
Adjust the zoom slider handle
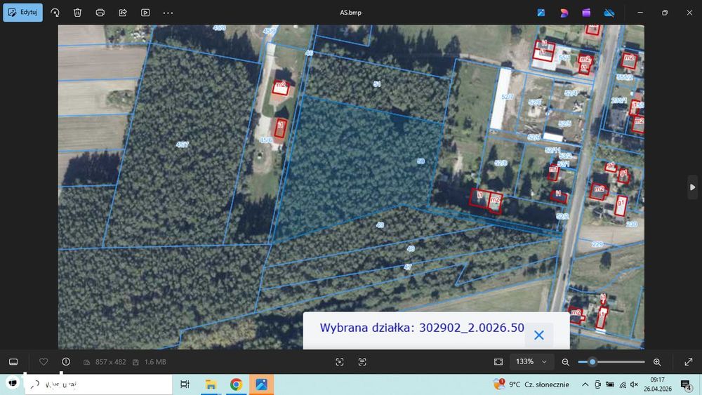tap(592, 361)
